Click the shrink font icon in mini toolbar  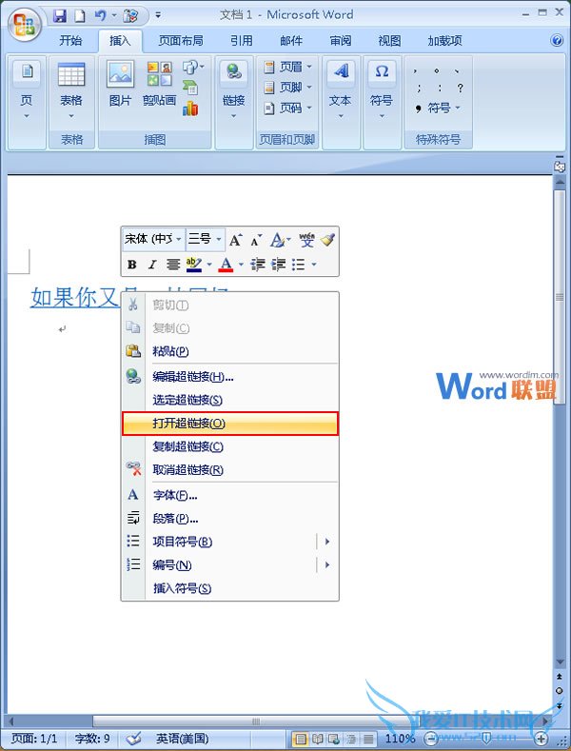(x=256, y=240)
